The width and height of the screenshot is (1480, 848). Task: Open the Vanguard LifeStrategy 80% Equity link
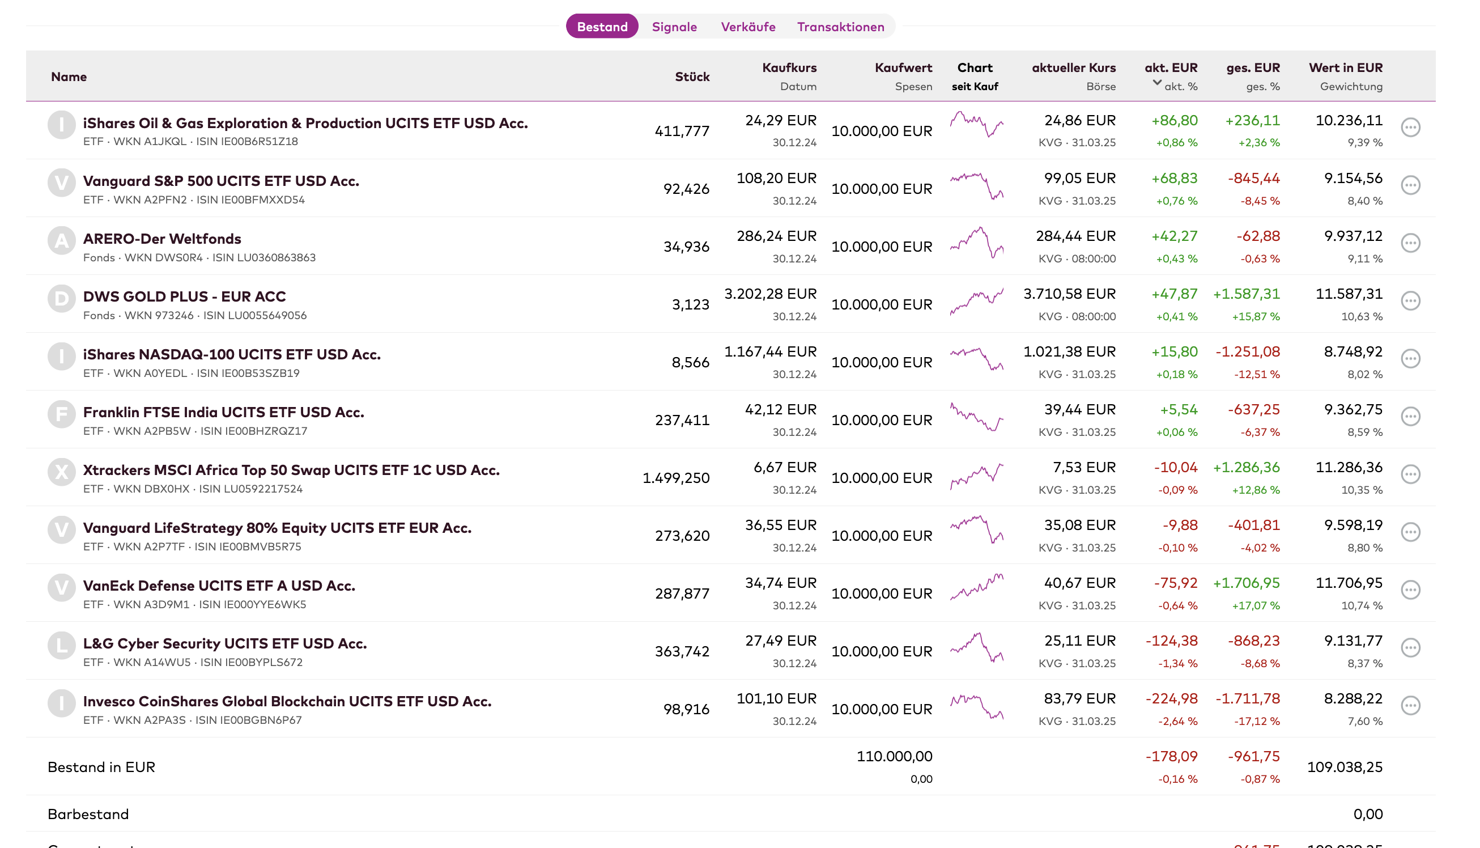(277, 528)
